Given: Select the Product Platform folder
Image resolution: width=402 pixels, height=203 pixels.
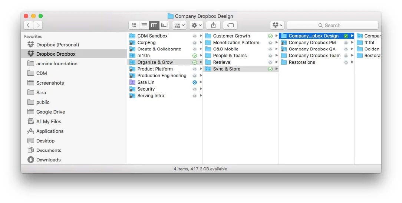Looking at the screenshot, I should (165, 69).
